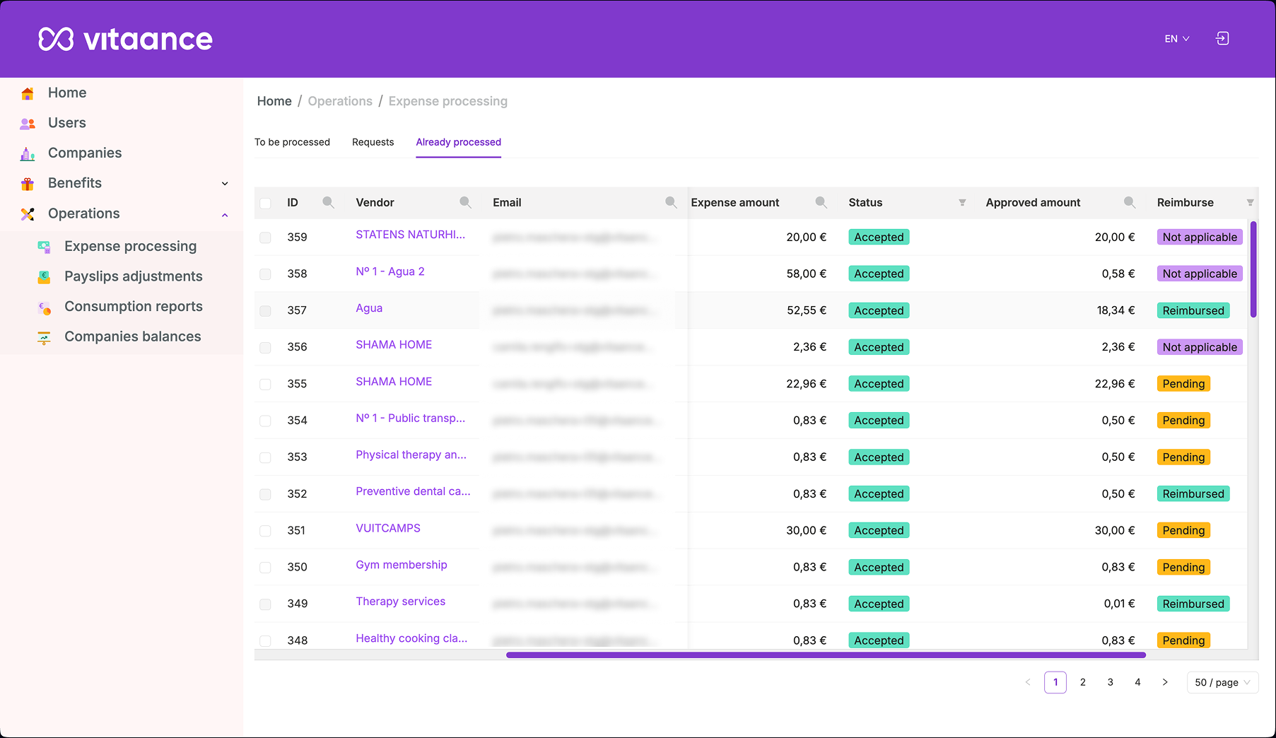This screenshot has height=738, width=1276.
Task: Expand the Benefits section chevron
Action: click(224, 183)
